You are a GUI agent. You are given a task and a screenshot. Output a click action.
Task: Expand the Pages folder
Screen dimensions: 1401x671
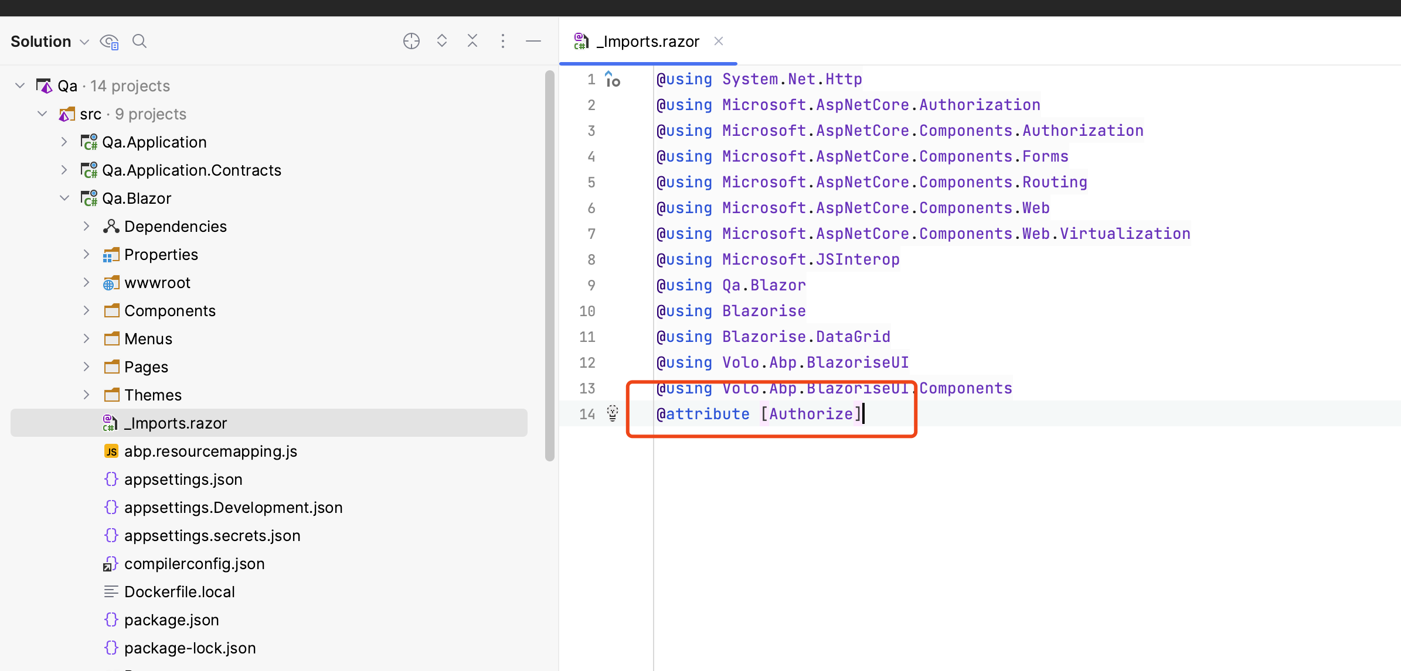point(87,367)
